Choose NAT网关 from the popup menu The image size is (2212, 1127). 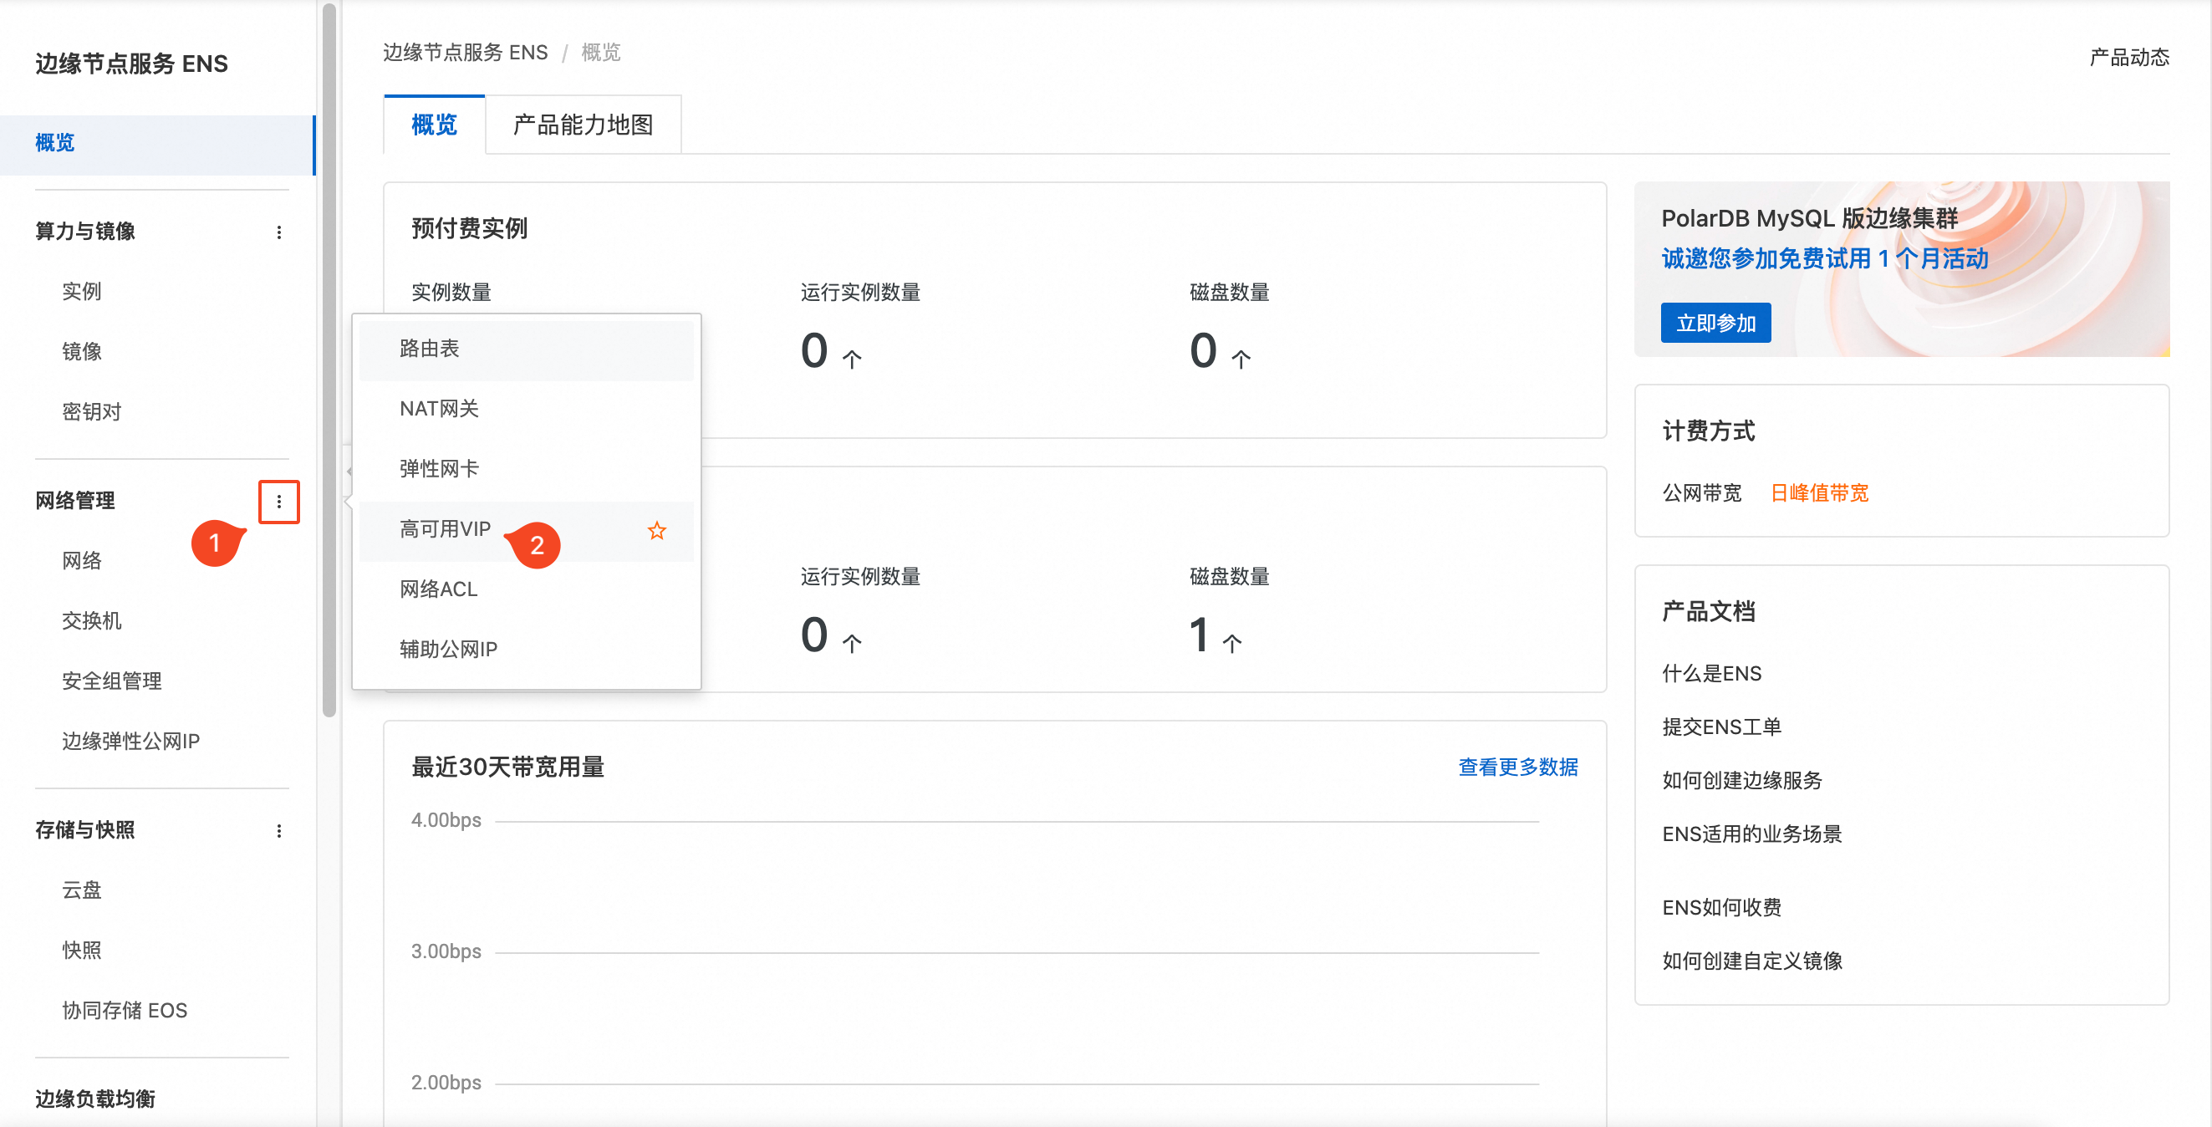pyautogui.click(x=439, y=408)
